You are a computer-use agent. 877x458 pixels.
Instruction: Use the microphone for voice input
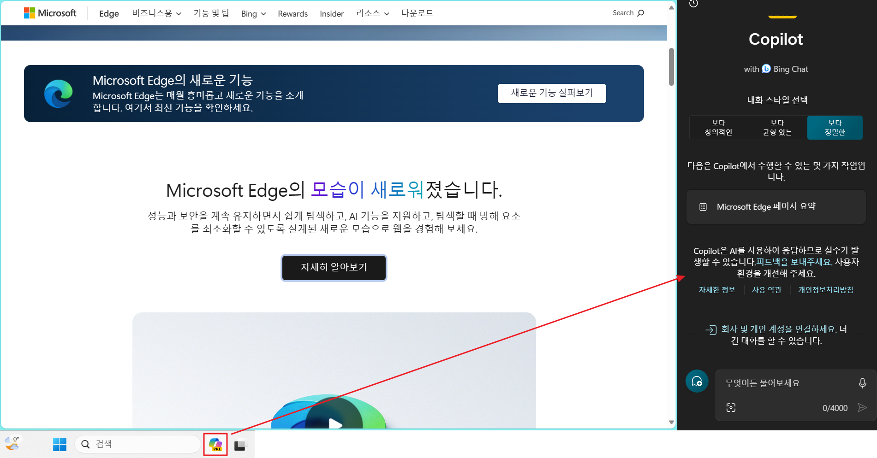(862, 383)
